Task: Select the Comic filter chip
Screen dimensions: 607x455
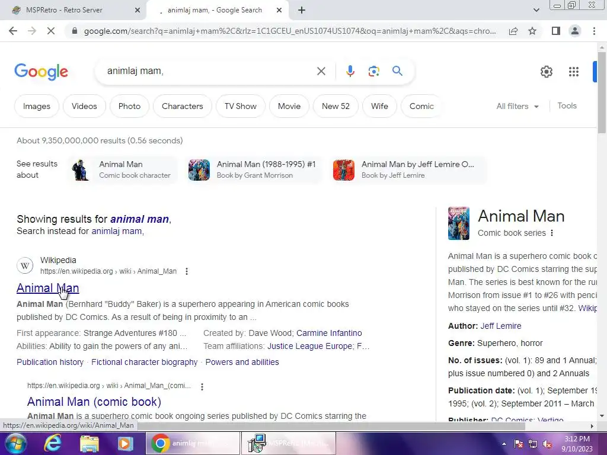Action: pos(421,106)
